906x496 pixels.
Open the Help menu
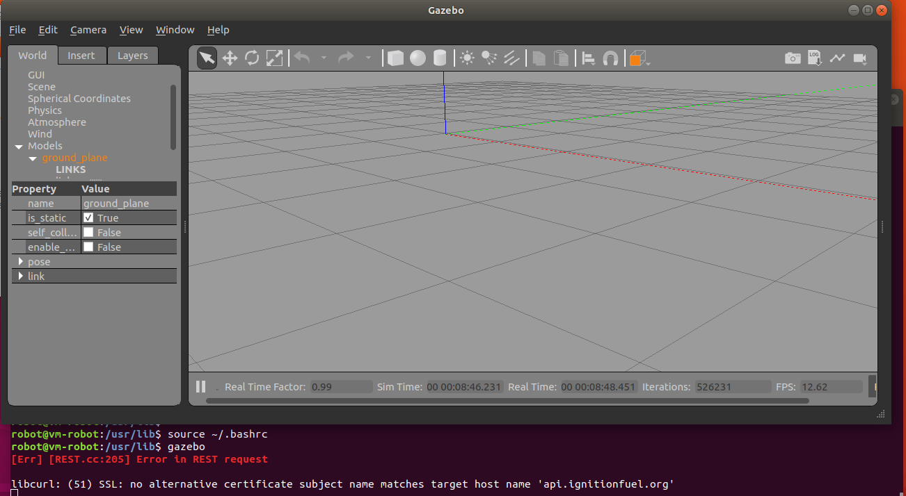tap(218, 30)
